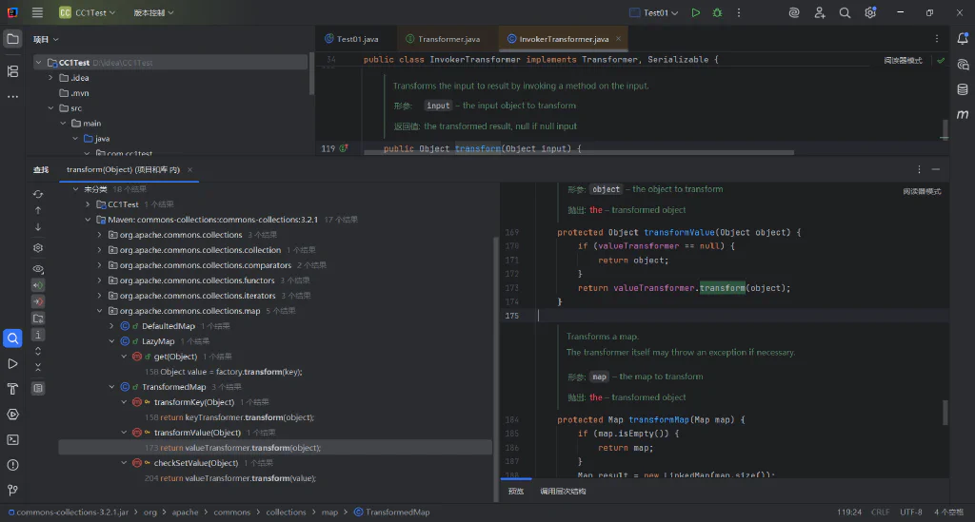Open find usages settings gear
The height and width of the screenshot is (522, 975).
(x=38, y=247)
